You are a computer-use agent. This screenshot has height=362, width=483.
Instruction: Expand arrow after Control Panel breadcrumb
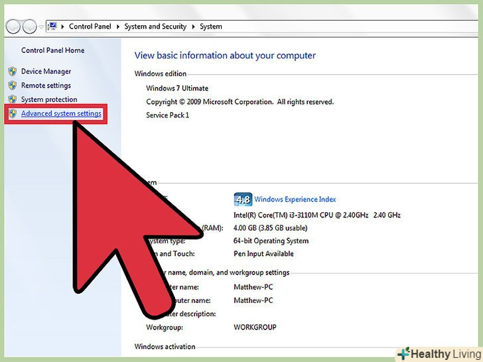pyautogui.click(x=117, y=27)
